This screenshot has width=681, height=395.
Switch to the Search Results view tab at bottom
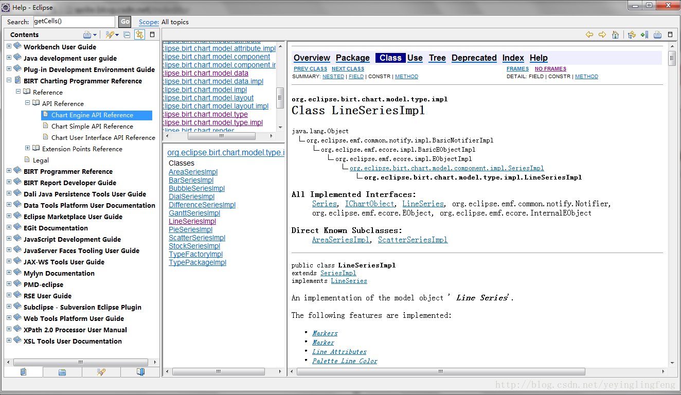coord(101,372)
